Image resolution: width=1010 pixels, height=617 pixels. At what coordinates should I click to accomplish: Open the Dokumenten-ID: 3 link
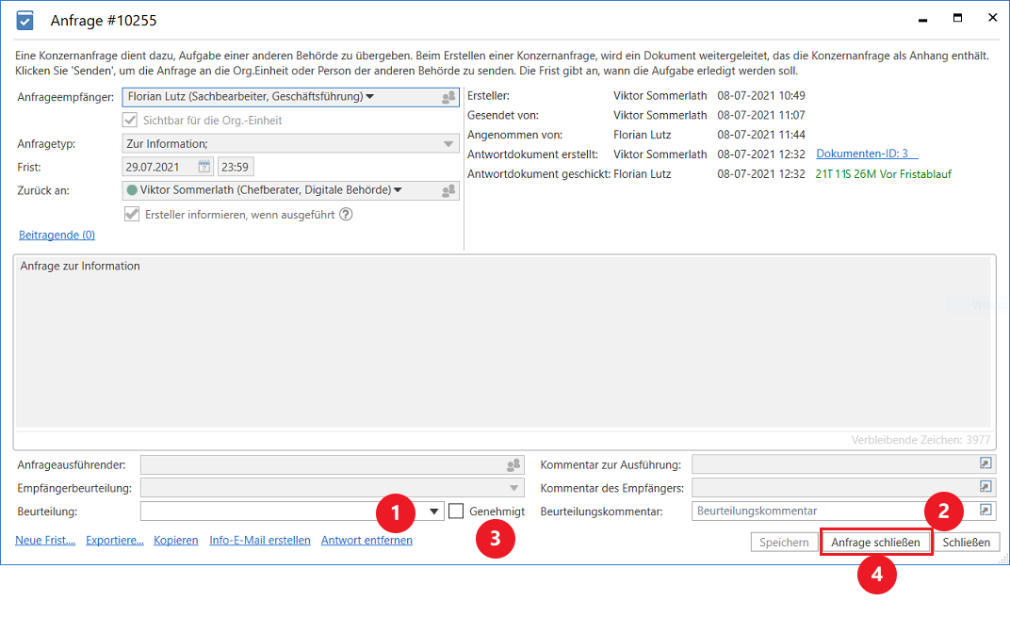tap(866, 154)
